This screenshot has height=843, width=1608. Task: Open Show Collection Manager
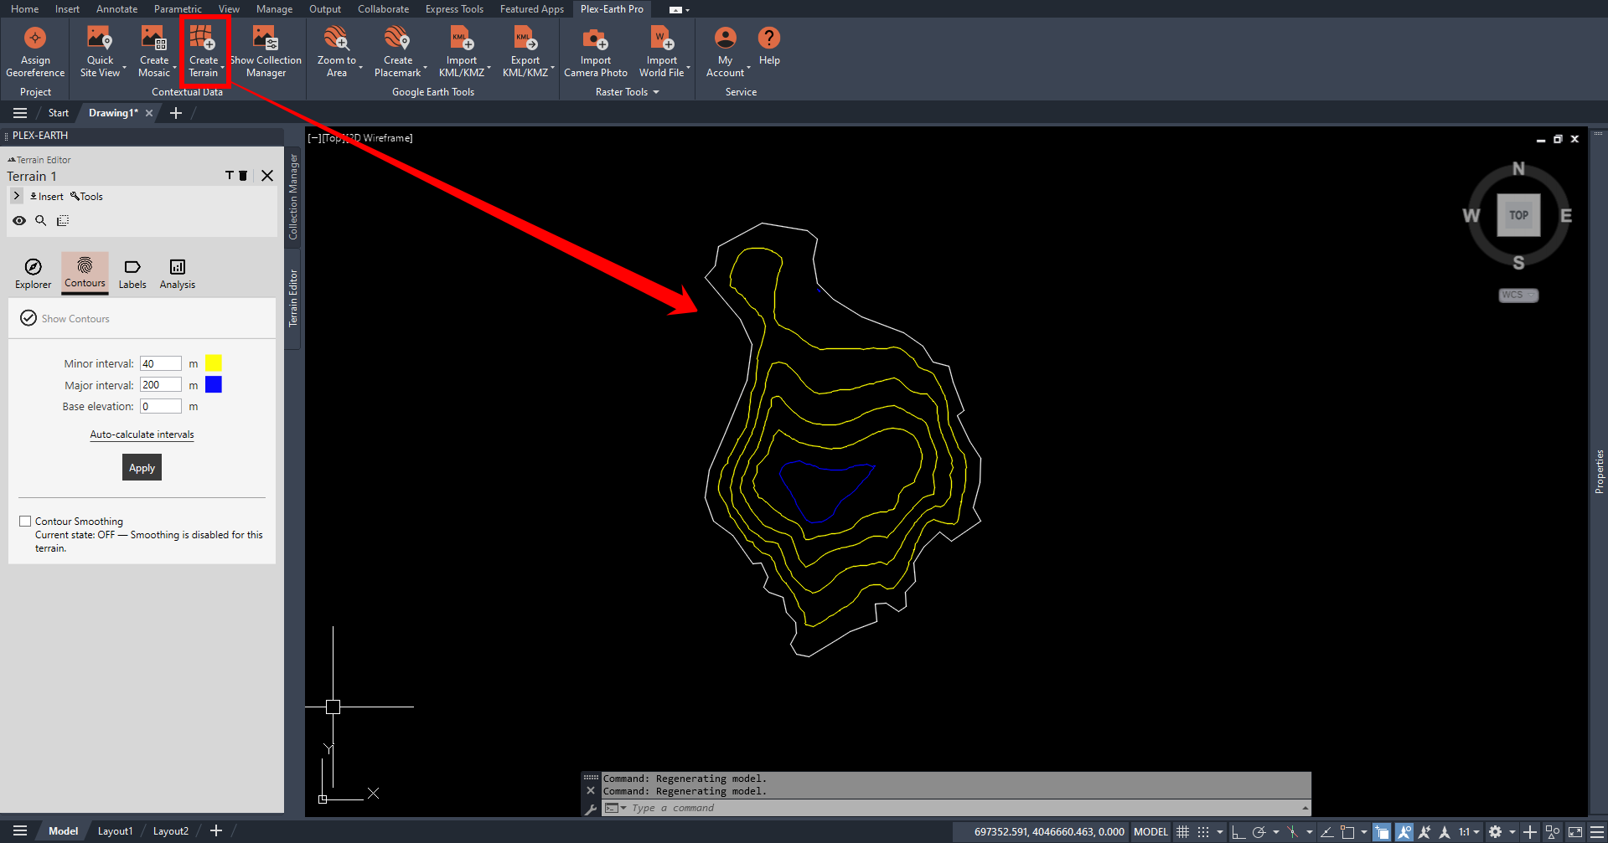point(266,39)
